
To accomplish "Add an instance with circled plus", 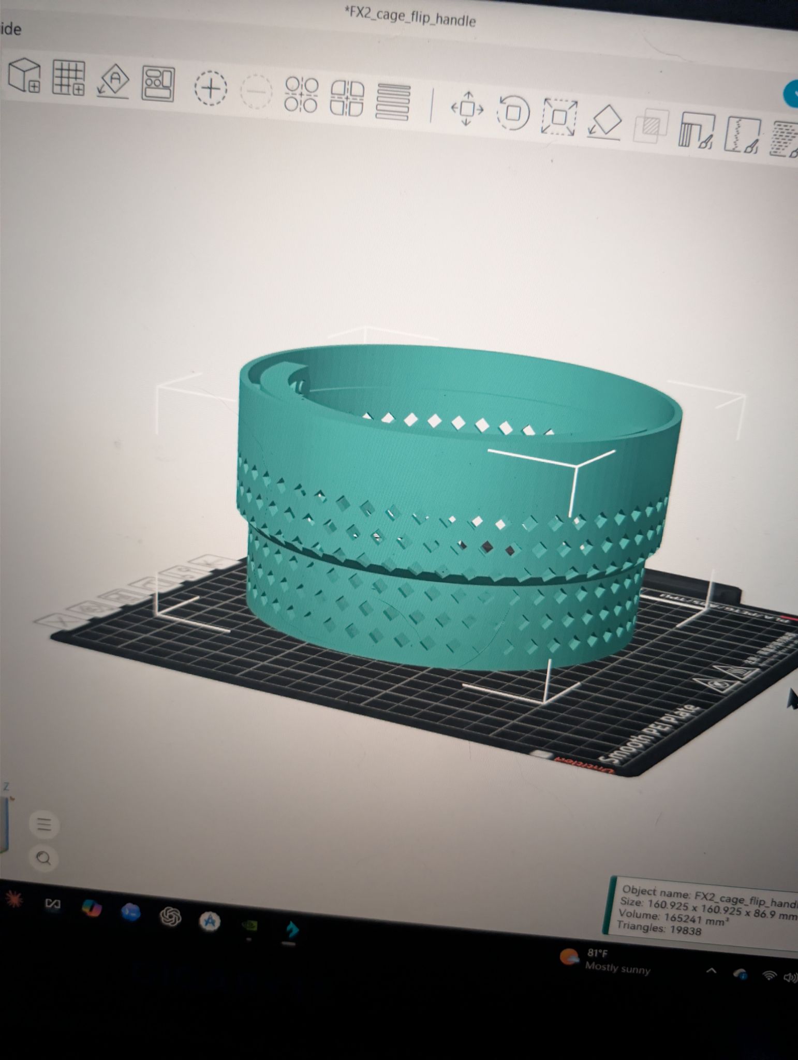I will pos(211,89).
